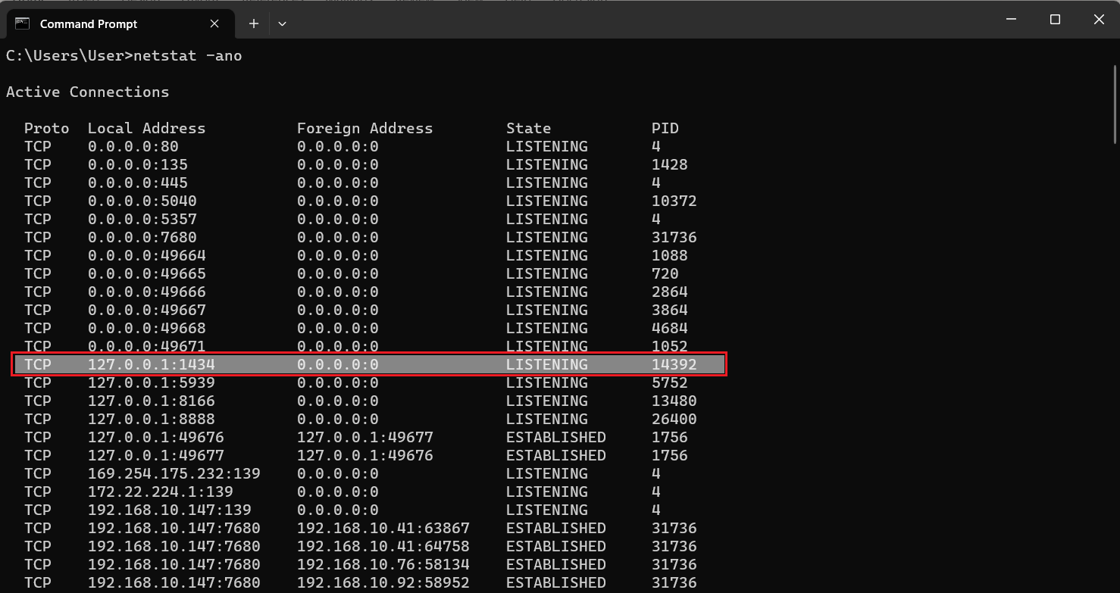Screen dimensions: 1120x593
Task: Click foreign address 192.168.10.41:64758
Action: 383,546
